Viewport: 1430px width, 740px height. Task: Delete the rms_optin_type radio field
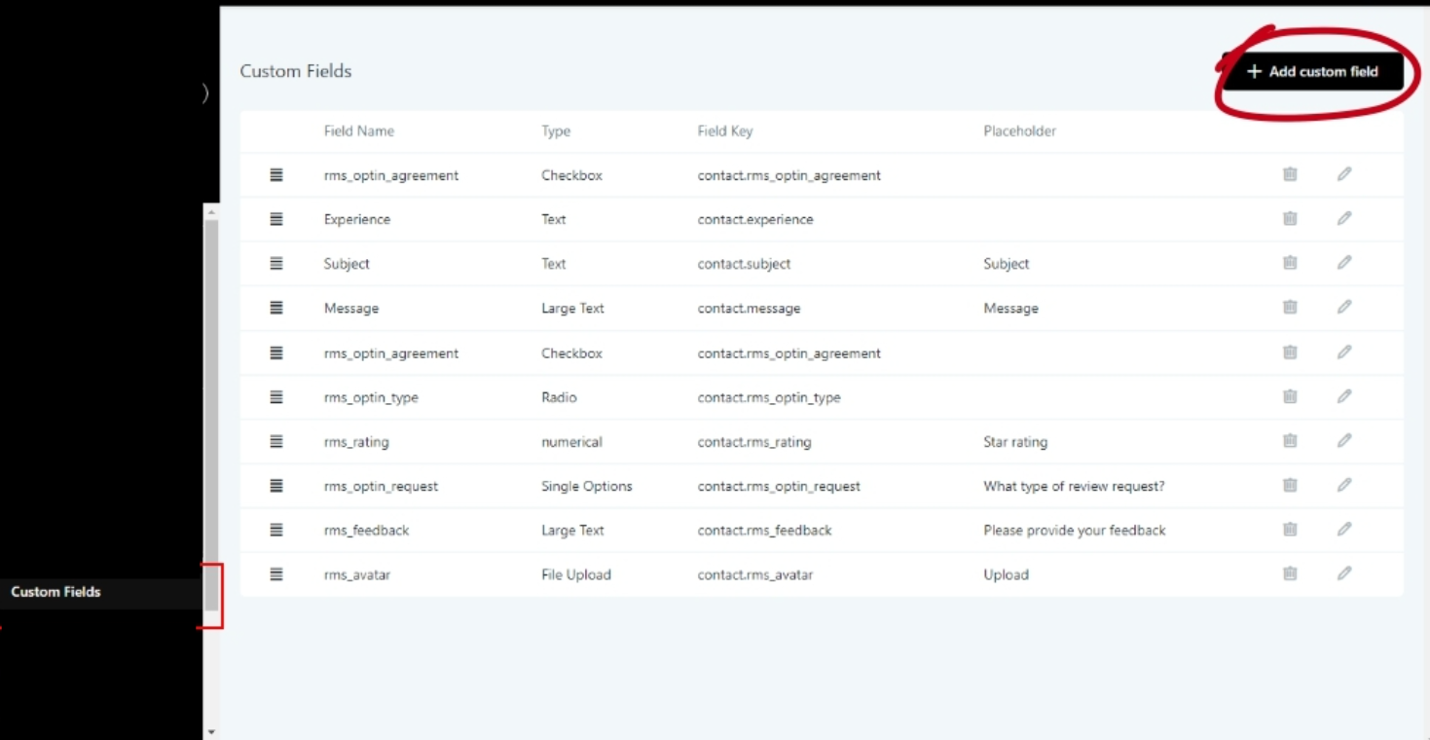pos(1290,397)
